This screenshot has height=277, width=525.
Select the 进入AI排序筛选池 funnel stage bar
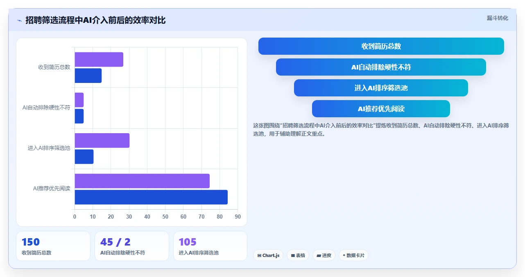pyautogui.click(x=381, y=88)
